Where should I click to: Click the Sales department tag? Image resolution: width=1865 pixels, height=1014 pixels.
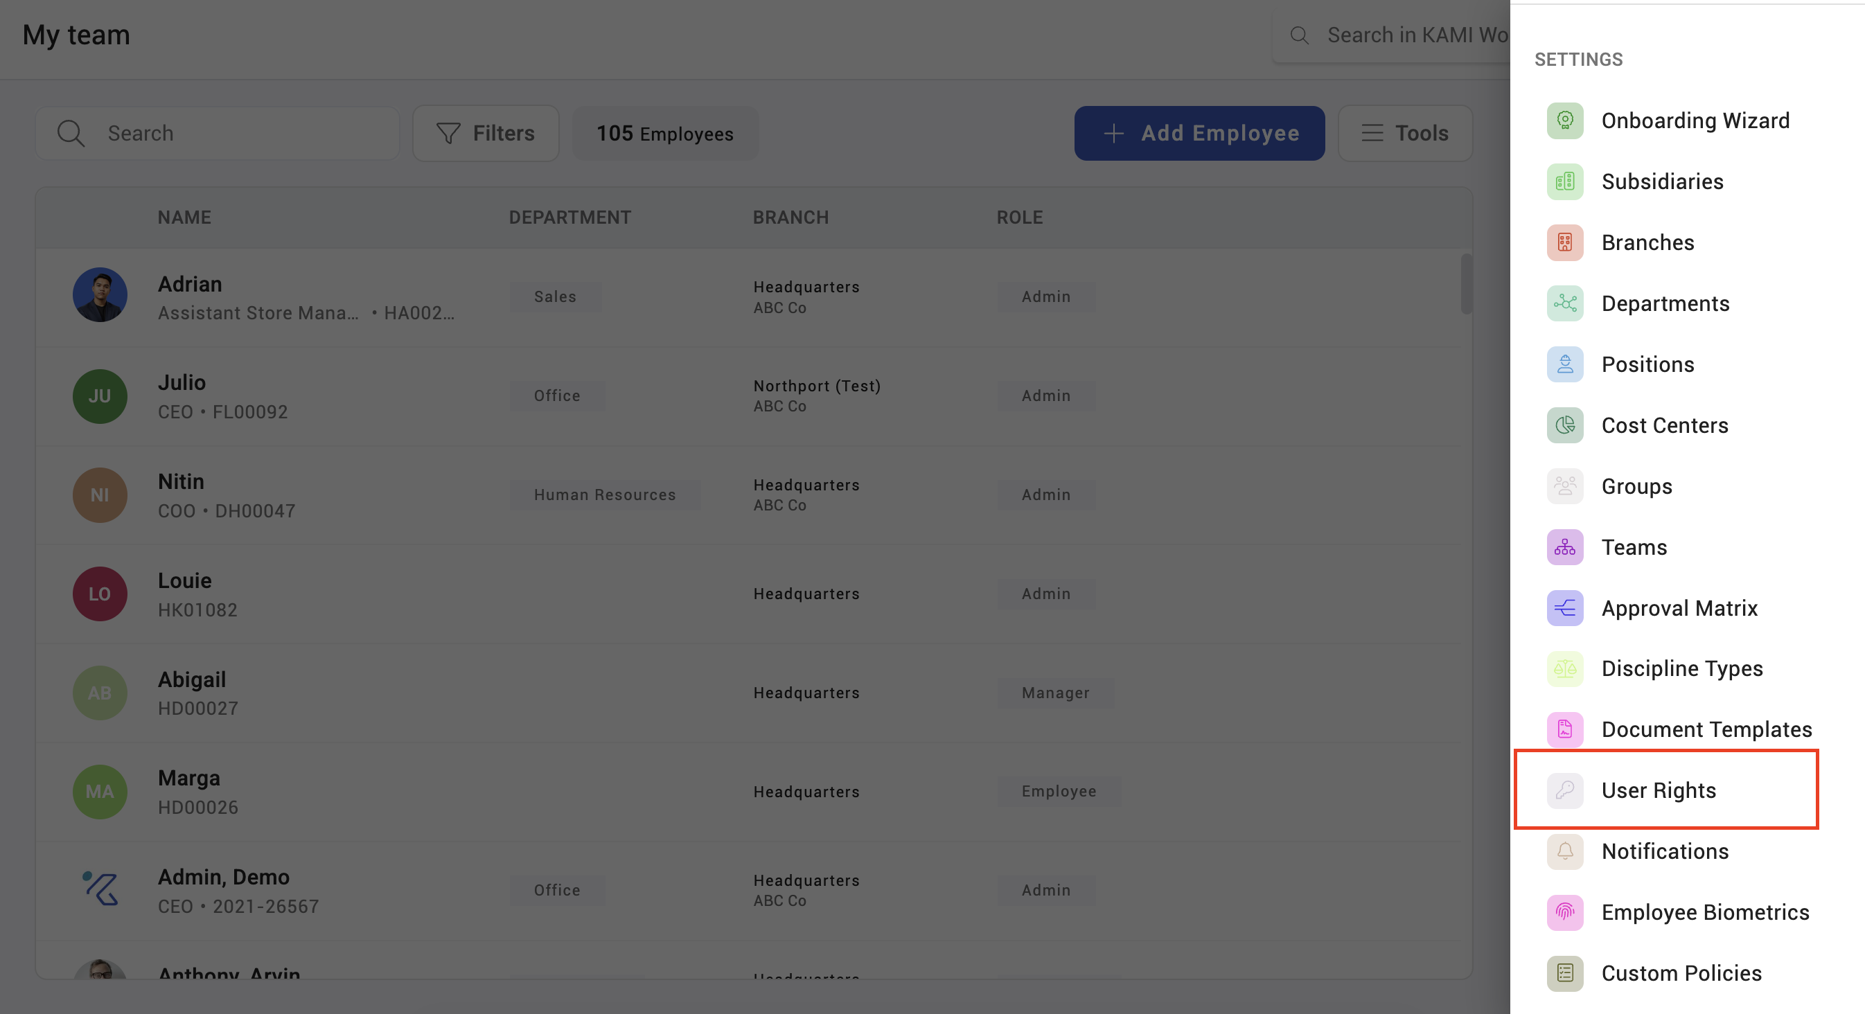(x=556, y=296)
